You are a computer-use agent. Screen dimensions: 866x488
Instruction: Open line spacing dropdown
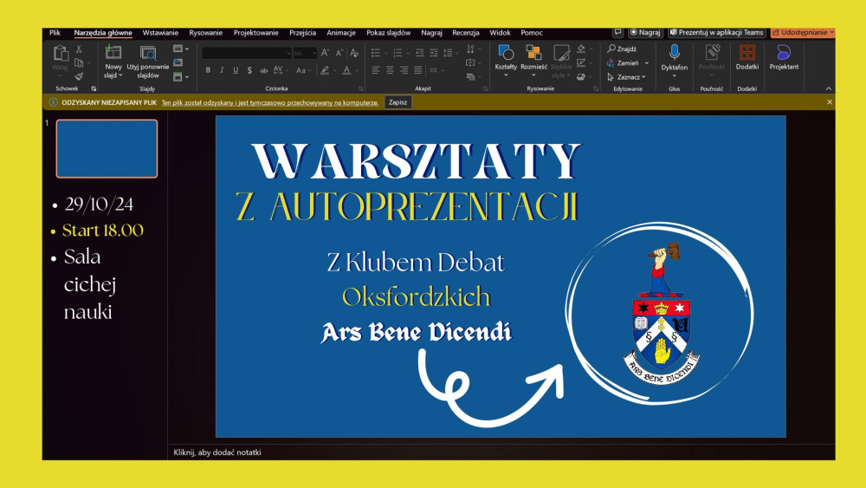(449, 53)
